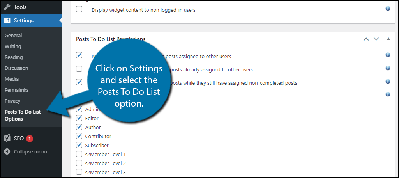
Task: Click info icon for non logged-in users option
Action: click(x=388, y=9)
